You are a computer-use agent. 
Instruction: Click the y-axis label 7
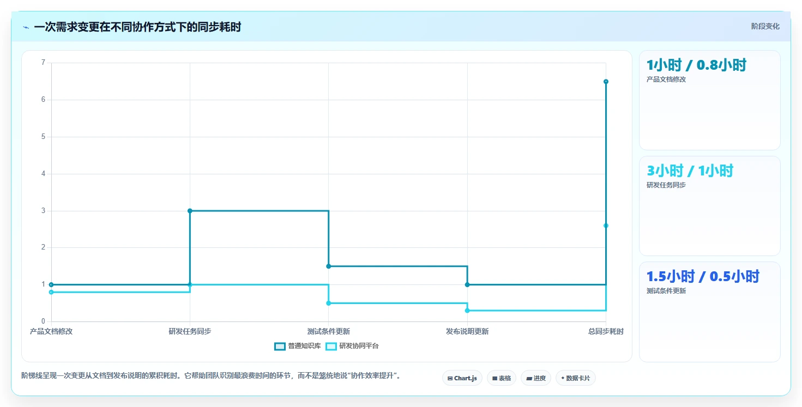click(x=44, y=63)
